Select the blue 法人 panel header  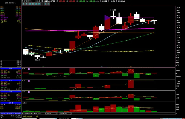coord(11,92)
